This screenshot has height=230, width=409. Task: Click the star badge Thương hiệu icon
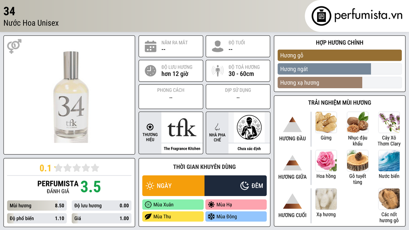coord(150,127)
